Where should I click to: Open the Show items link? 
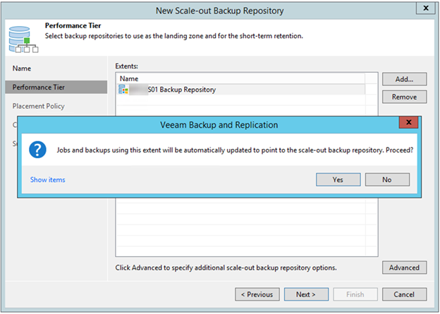pos(48,180)
